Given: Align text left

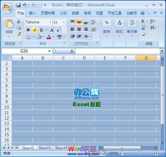Looking at the screenshot, I should (73, 29).
